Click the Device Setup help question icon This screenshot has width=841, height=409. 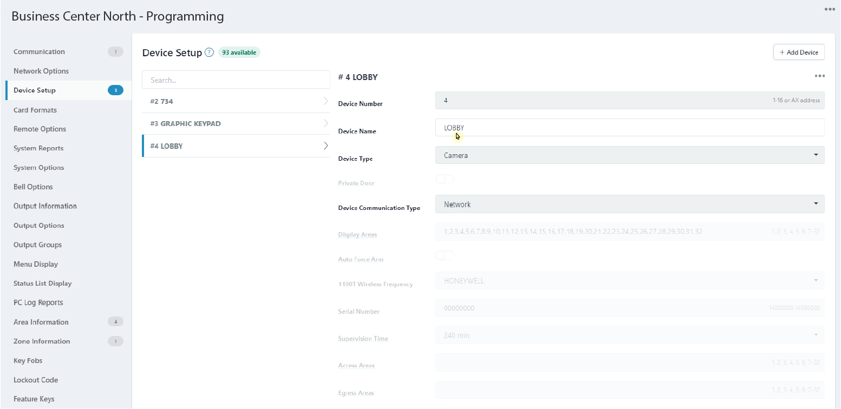[210, 52]
